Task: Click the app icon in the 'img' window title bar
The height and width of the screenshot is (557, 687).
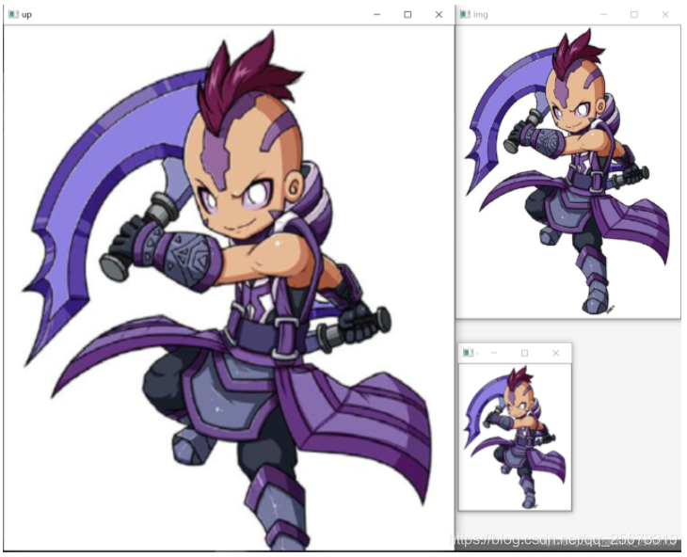Action: click(465, 14)
